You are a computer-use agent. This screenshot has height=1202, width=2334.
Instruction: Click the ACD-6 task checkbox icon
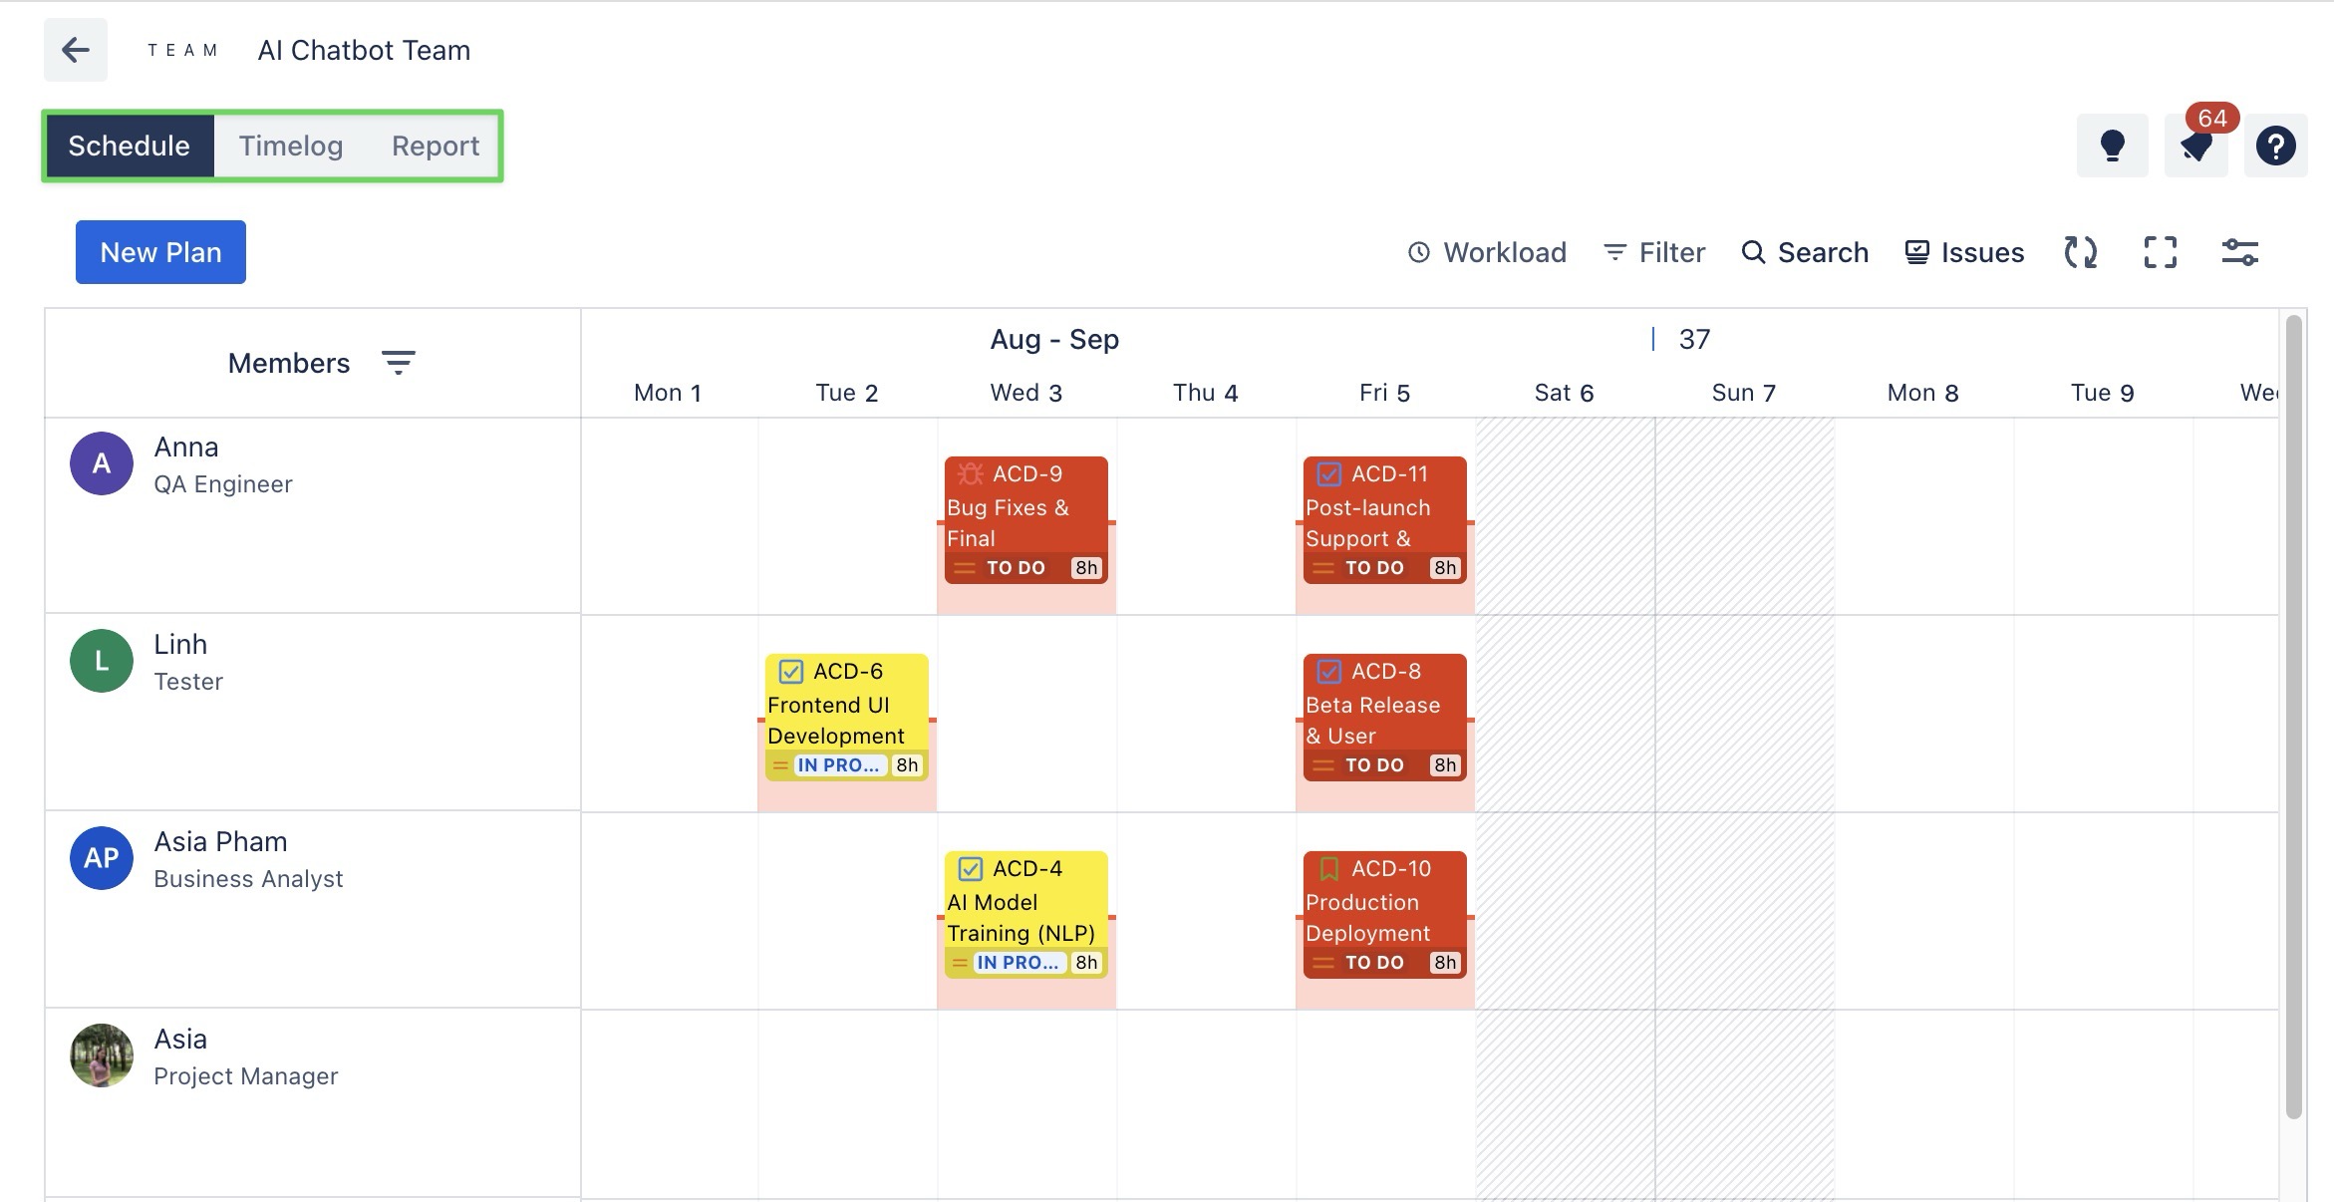click(790, 671)
